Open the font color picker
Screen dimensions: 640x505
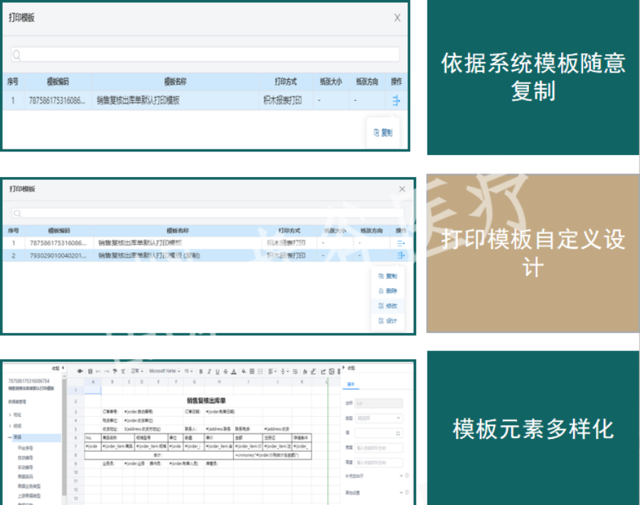pyautogui.click(x=233, y=371)
